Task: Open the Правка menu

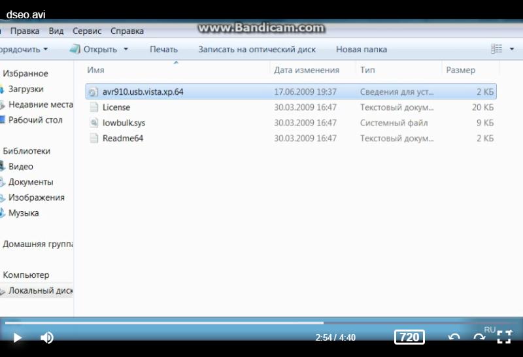Action: click(25, 31)
